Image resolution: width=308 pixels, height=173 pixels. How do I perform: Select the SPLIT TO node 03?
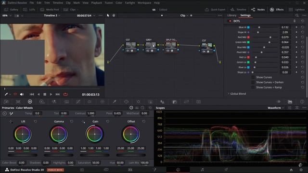pos(171,47)
